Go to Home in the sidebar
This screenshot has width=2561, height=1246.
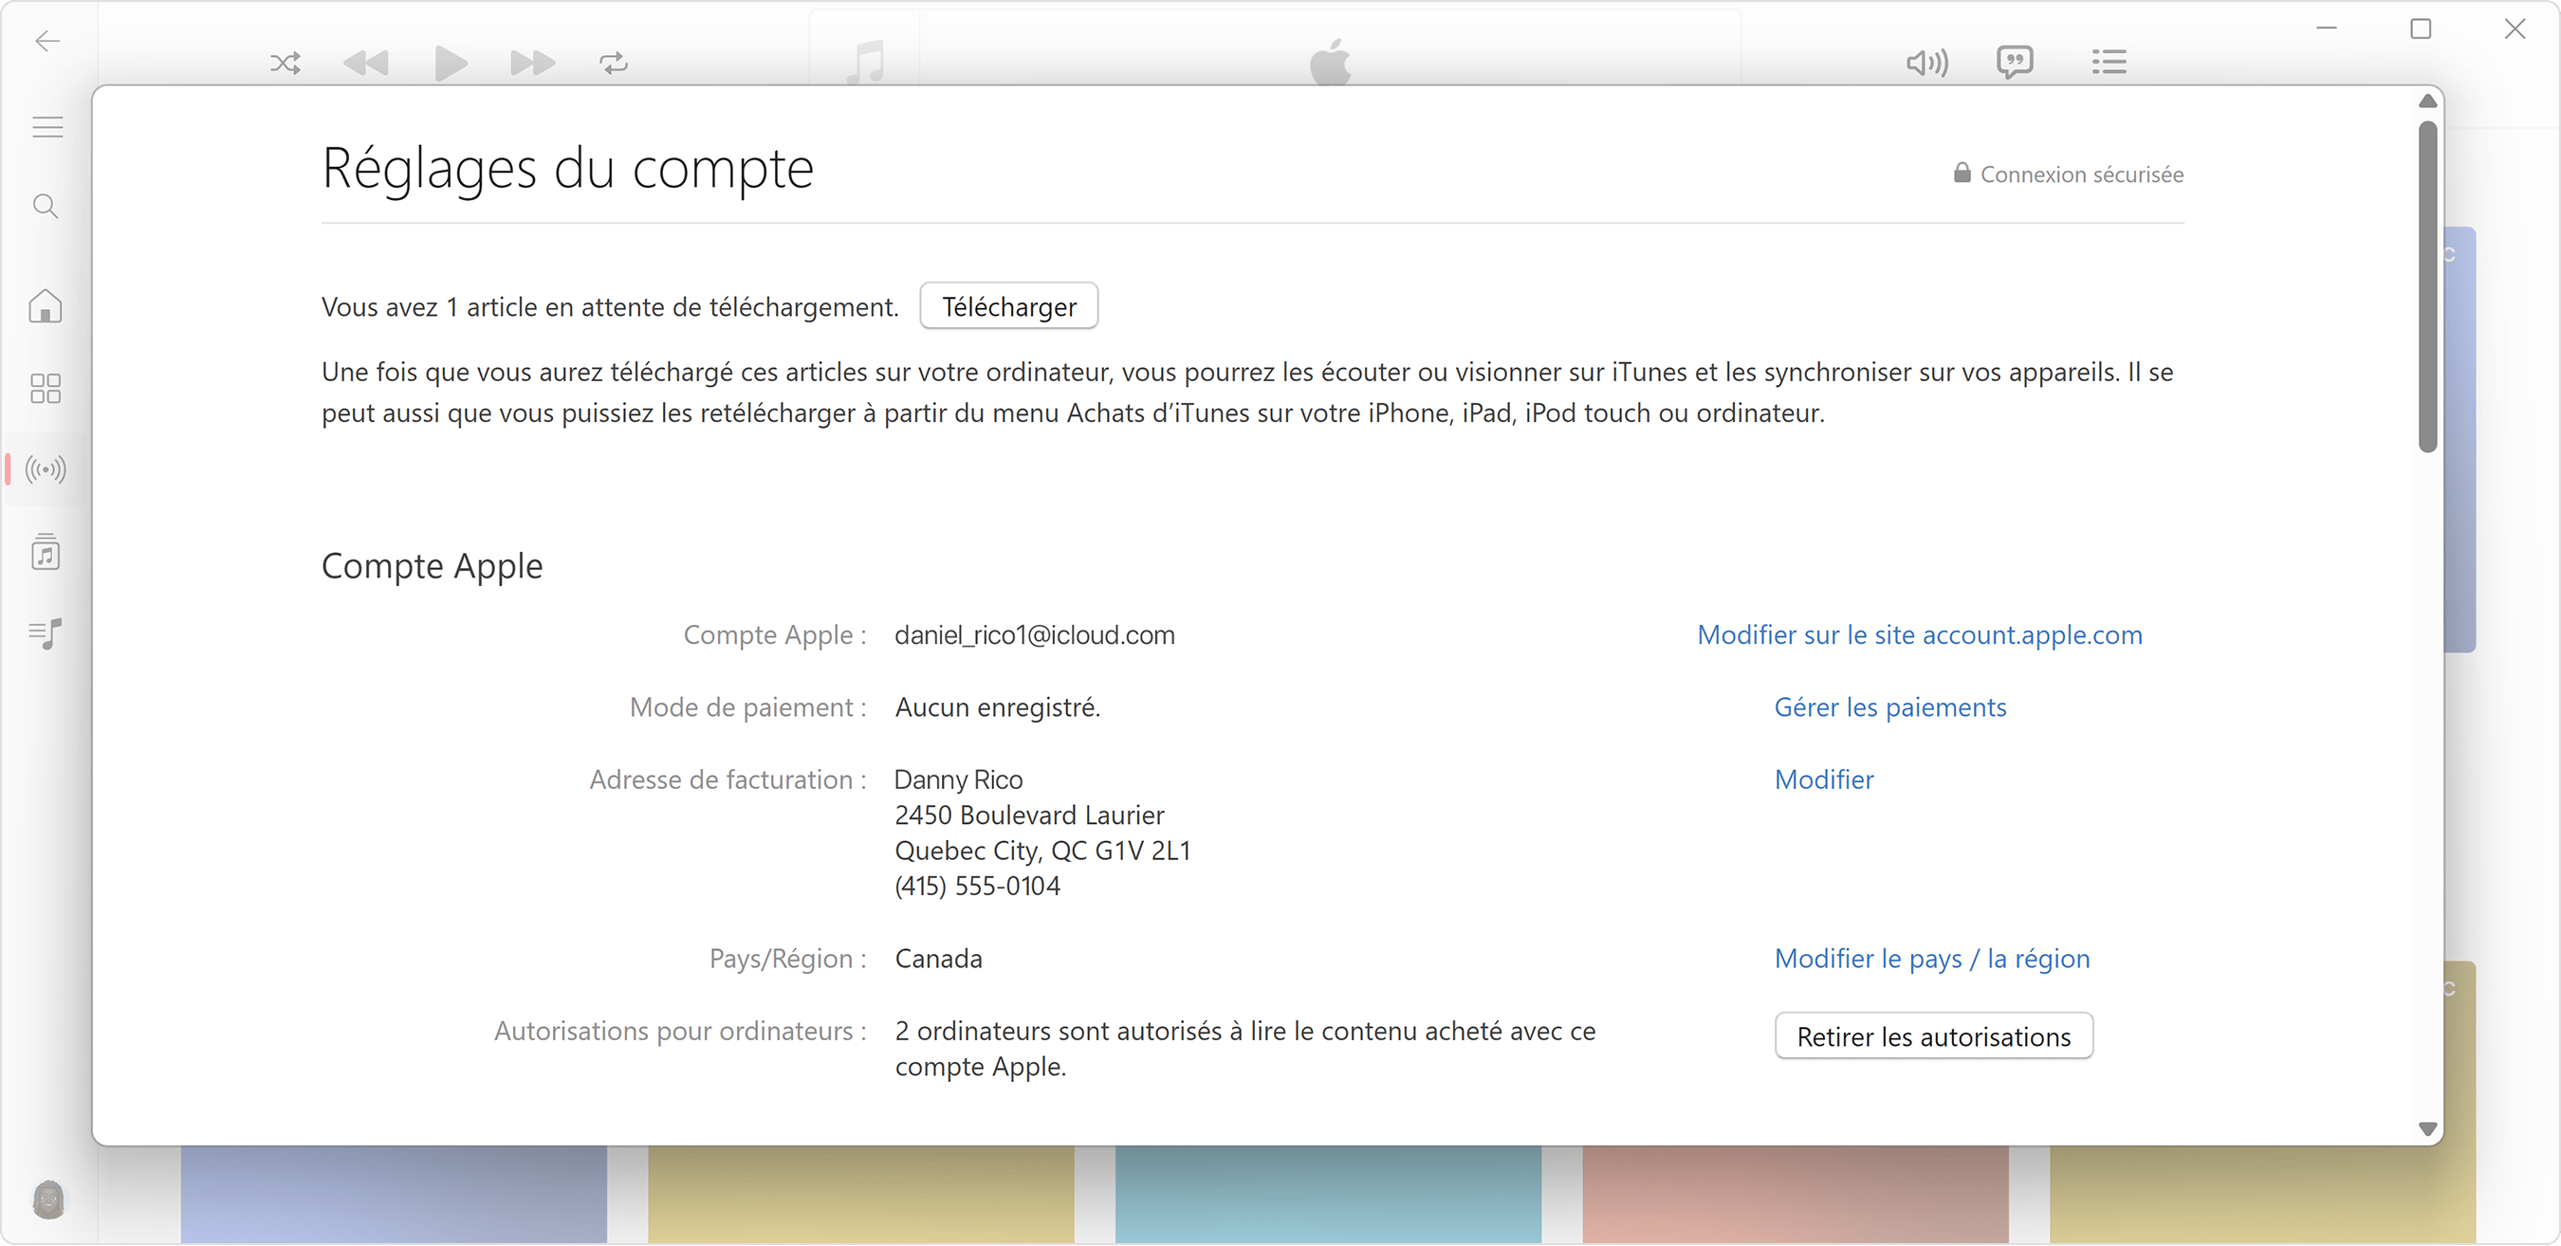46,306
